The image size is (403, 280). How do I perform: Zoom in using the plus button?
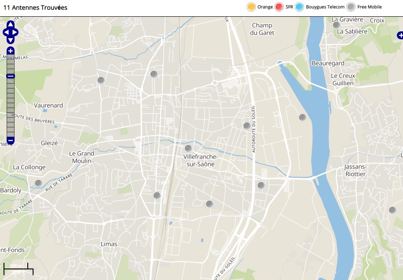coord(11,51)
